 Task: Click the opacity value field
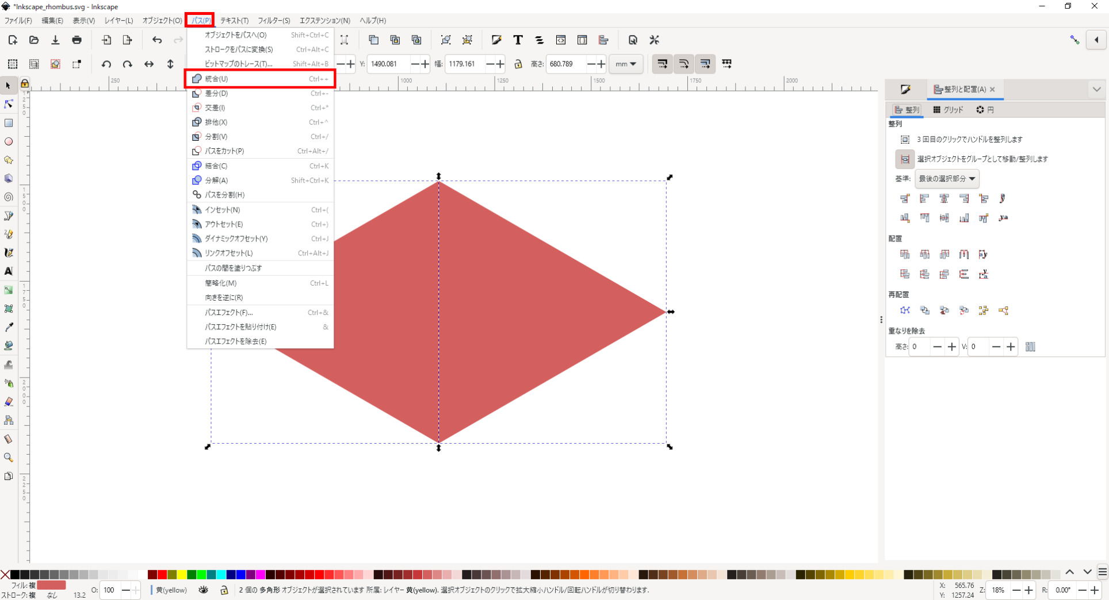pos(109,590)
